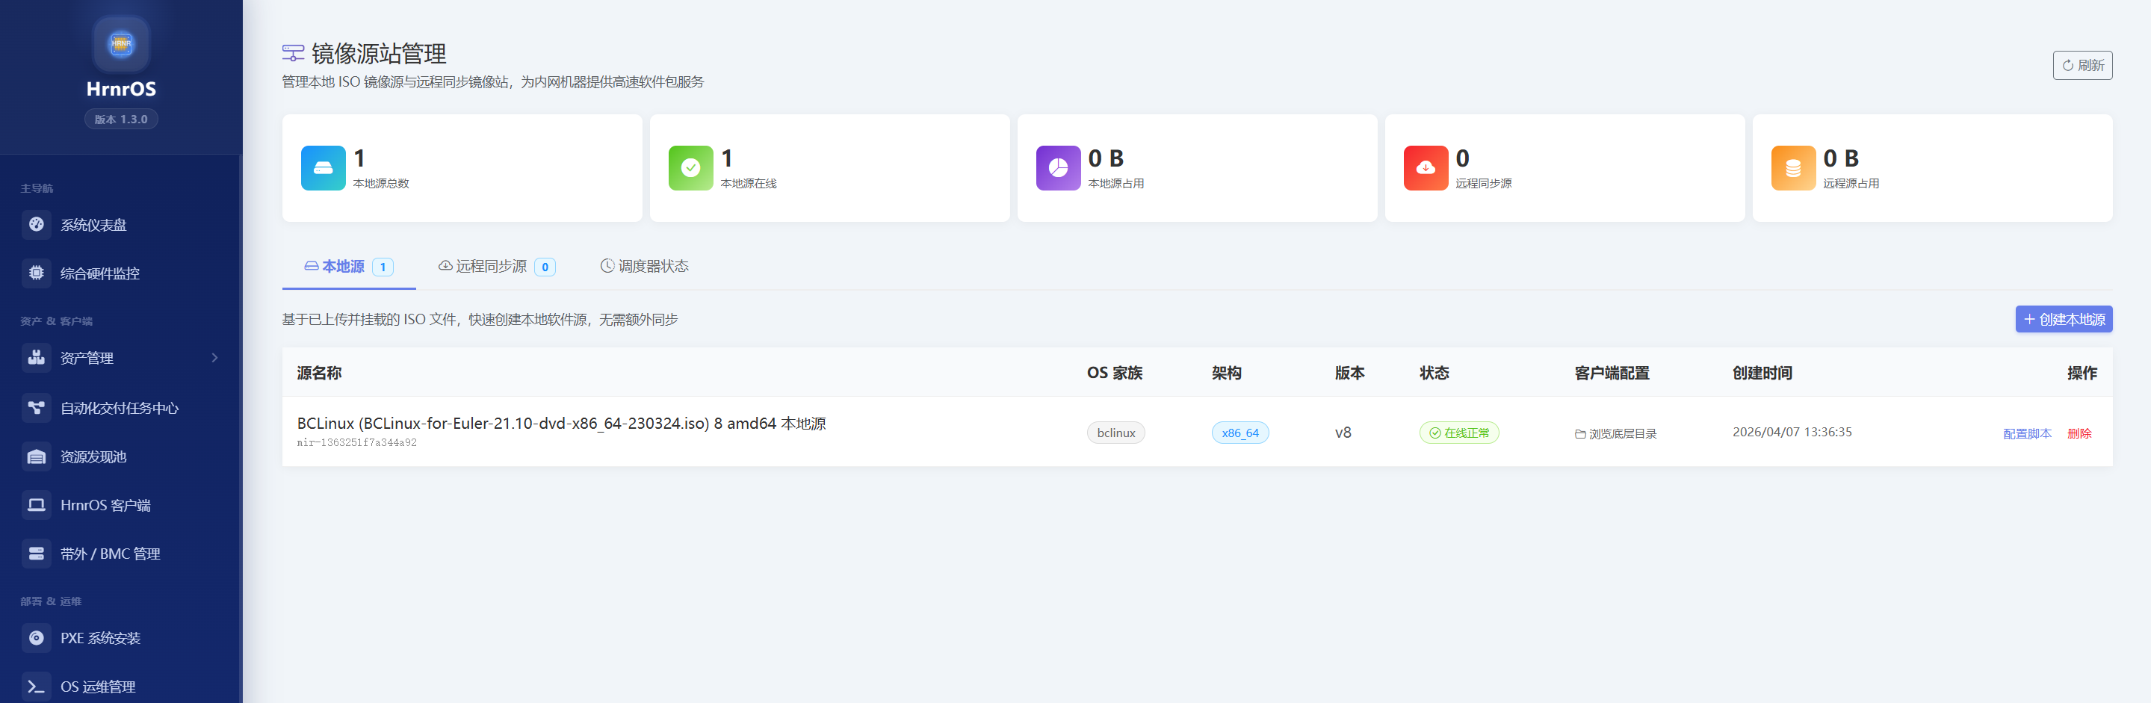This screenshot has width=2151, height=703.
Task: Click the PXE 系统安装 disc icon
Action: [36, 638]
